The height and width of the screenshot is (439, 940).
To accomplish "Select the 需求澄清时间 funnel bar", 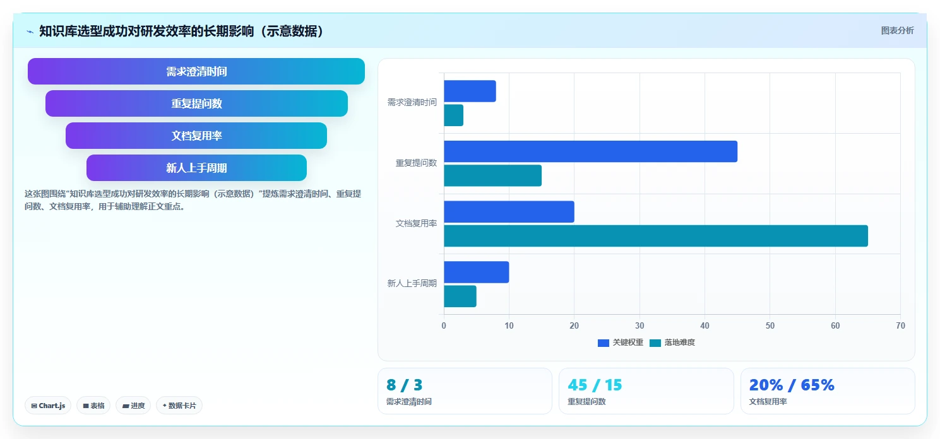I will click(196, 71).
